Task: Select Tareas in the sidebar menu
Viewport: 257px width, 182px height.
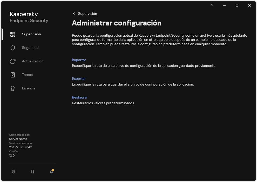Action: [27, 75]
